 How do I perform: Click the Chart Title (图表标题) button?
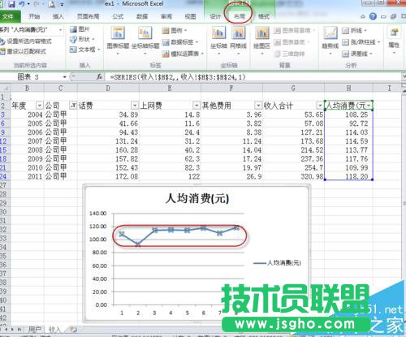point(118,40)
